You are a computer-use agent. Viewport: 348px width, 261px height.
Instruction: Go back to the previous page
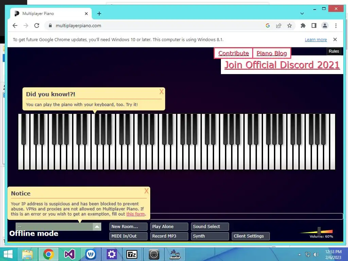[15, 25]
